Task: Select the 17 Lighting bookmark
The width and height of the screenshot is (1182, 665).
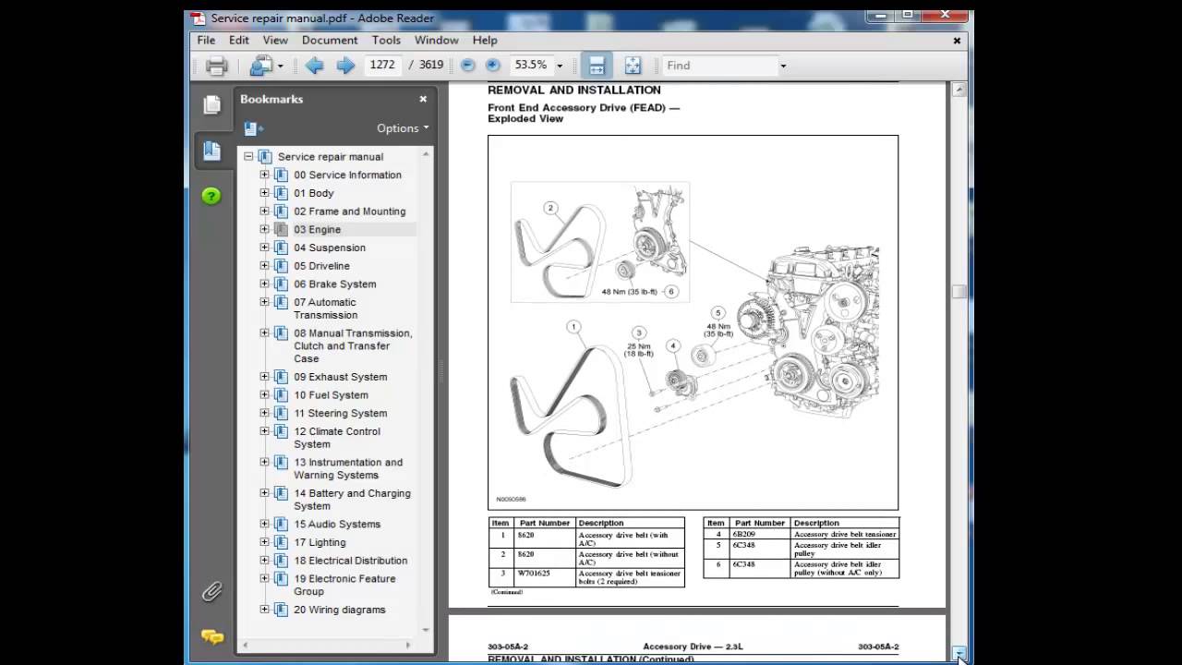Action: (320, 543)
